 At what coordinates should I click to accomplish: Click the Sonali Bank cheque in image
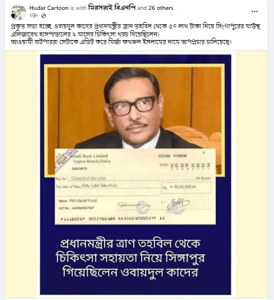tap(135, 186)
